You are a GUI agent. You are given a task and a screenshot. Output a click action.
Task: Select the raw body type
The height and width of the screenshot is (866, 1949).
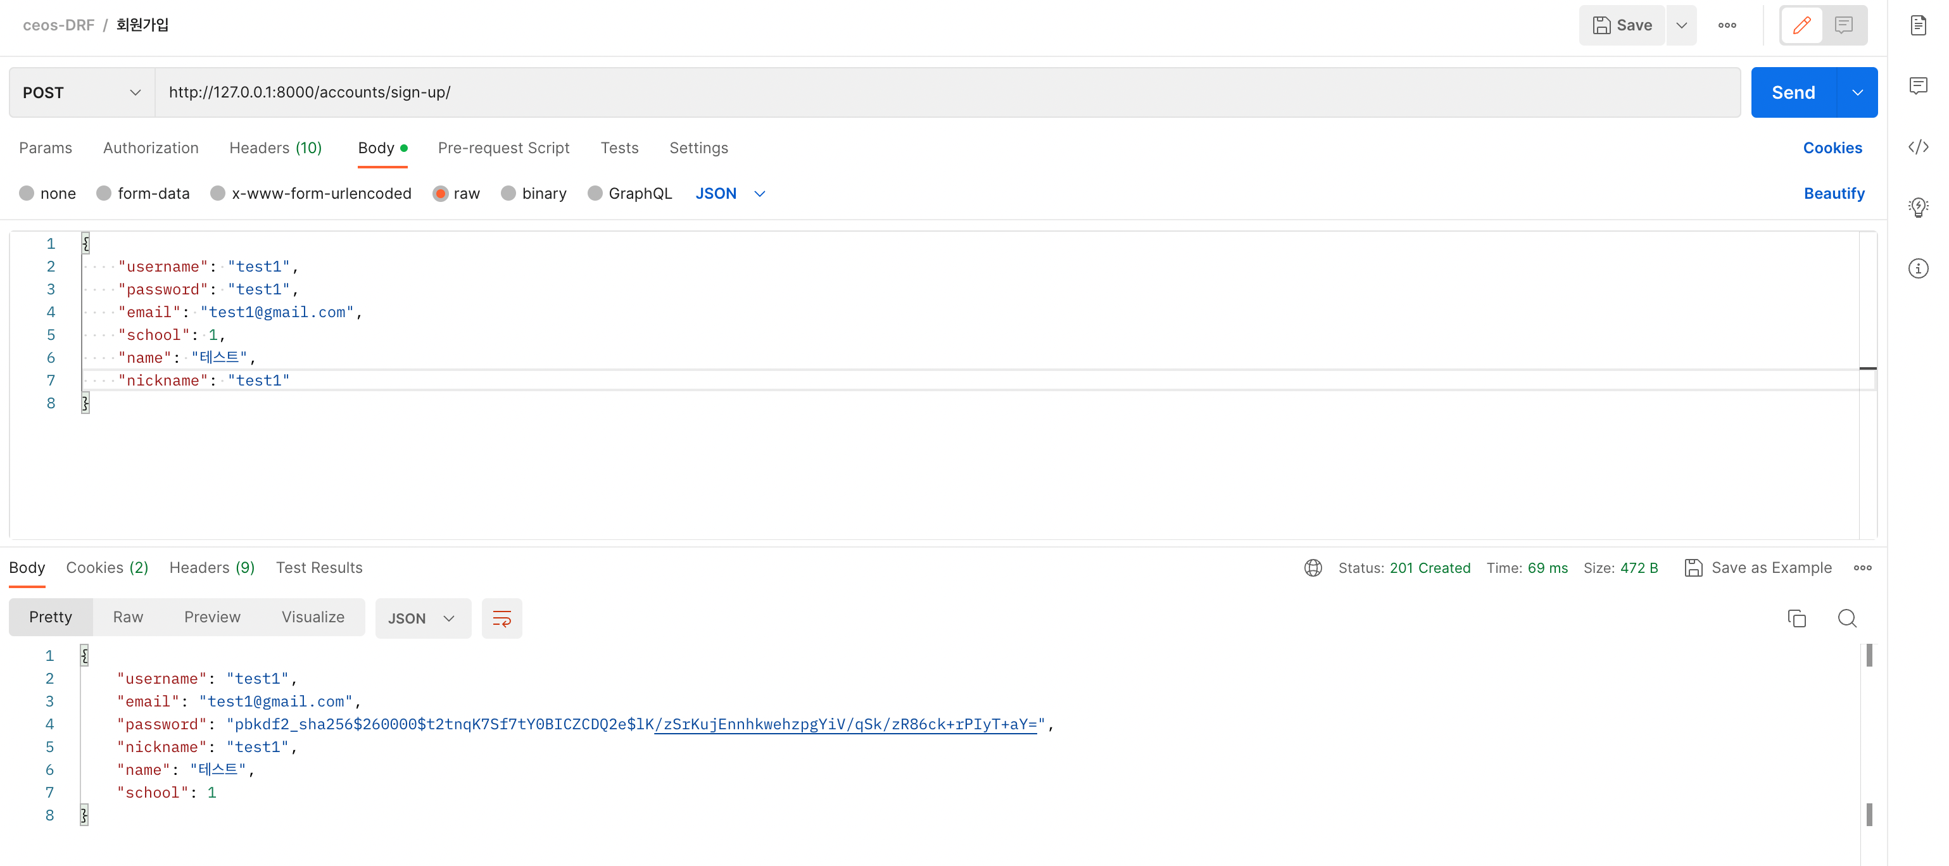pyautogui.click(x=457, y=194)
